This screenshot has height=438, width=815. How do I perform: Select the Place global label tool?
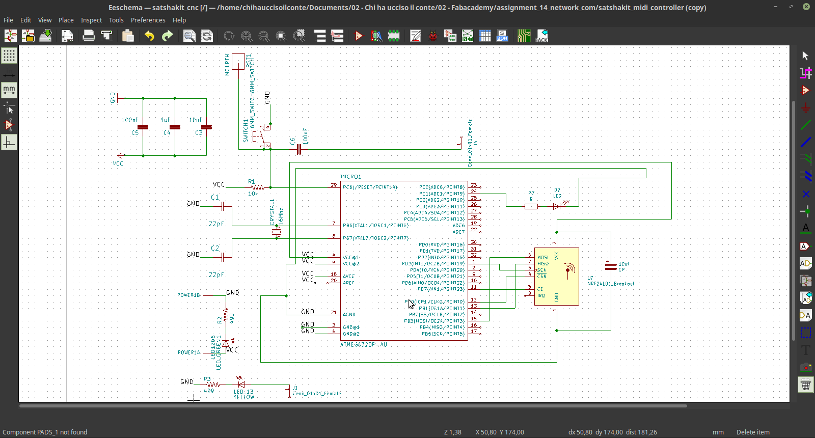coord(805,246)
